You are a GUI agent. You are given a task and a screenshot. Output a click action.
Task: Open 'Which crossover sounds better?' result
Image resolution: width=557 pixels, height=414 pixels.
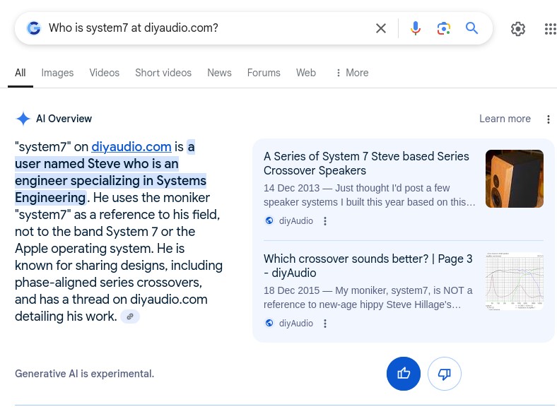coord(368,266)
